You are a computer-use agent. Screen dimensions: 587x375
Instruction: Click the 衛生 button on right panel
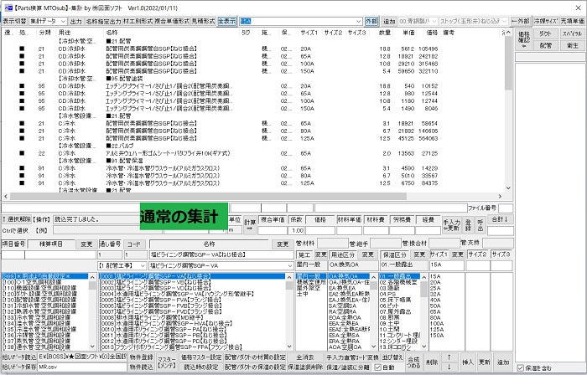tap(572, 45)
